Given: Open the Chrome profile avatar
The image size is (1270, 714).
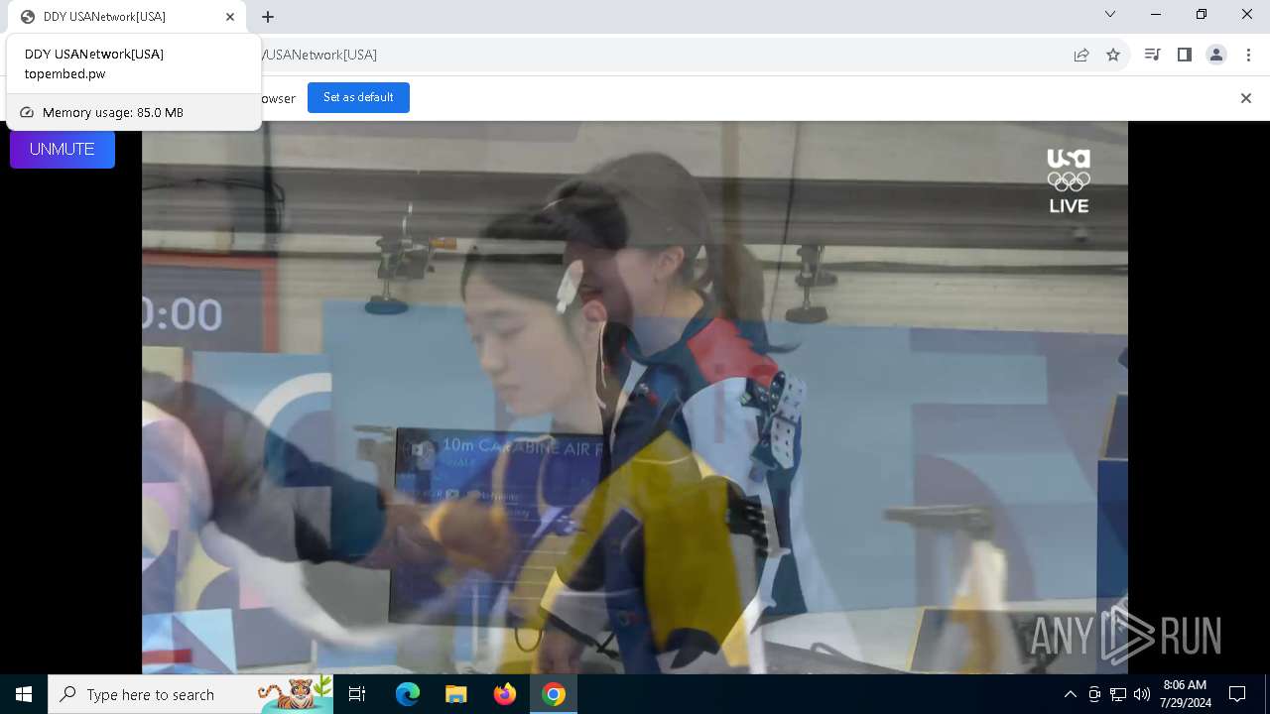Looking at the screenshot, I should [1216, 55].
